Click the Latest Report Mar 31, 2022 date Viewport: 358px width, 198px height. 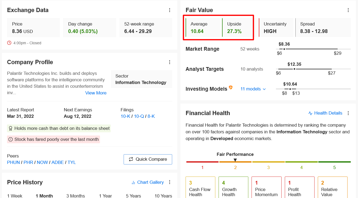(x=20, y=116)
